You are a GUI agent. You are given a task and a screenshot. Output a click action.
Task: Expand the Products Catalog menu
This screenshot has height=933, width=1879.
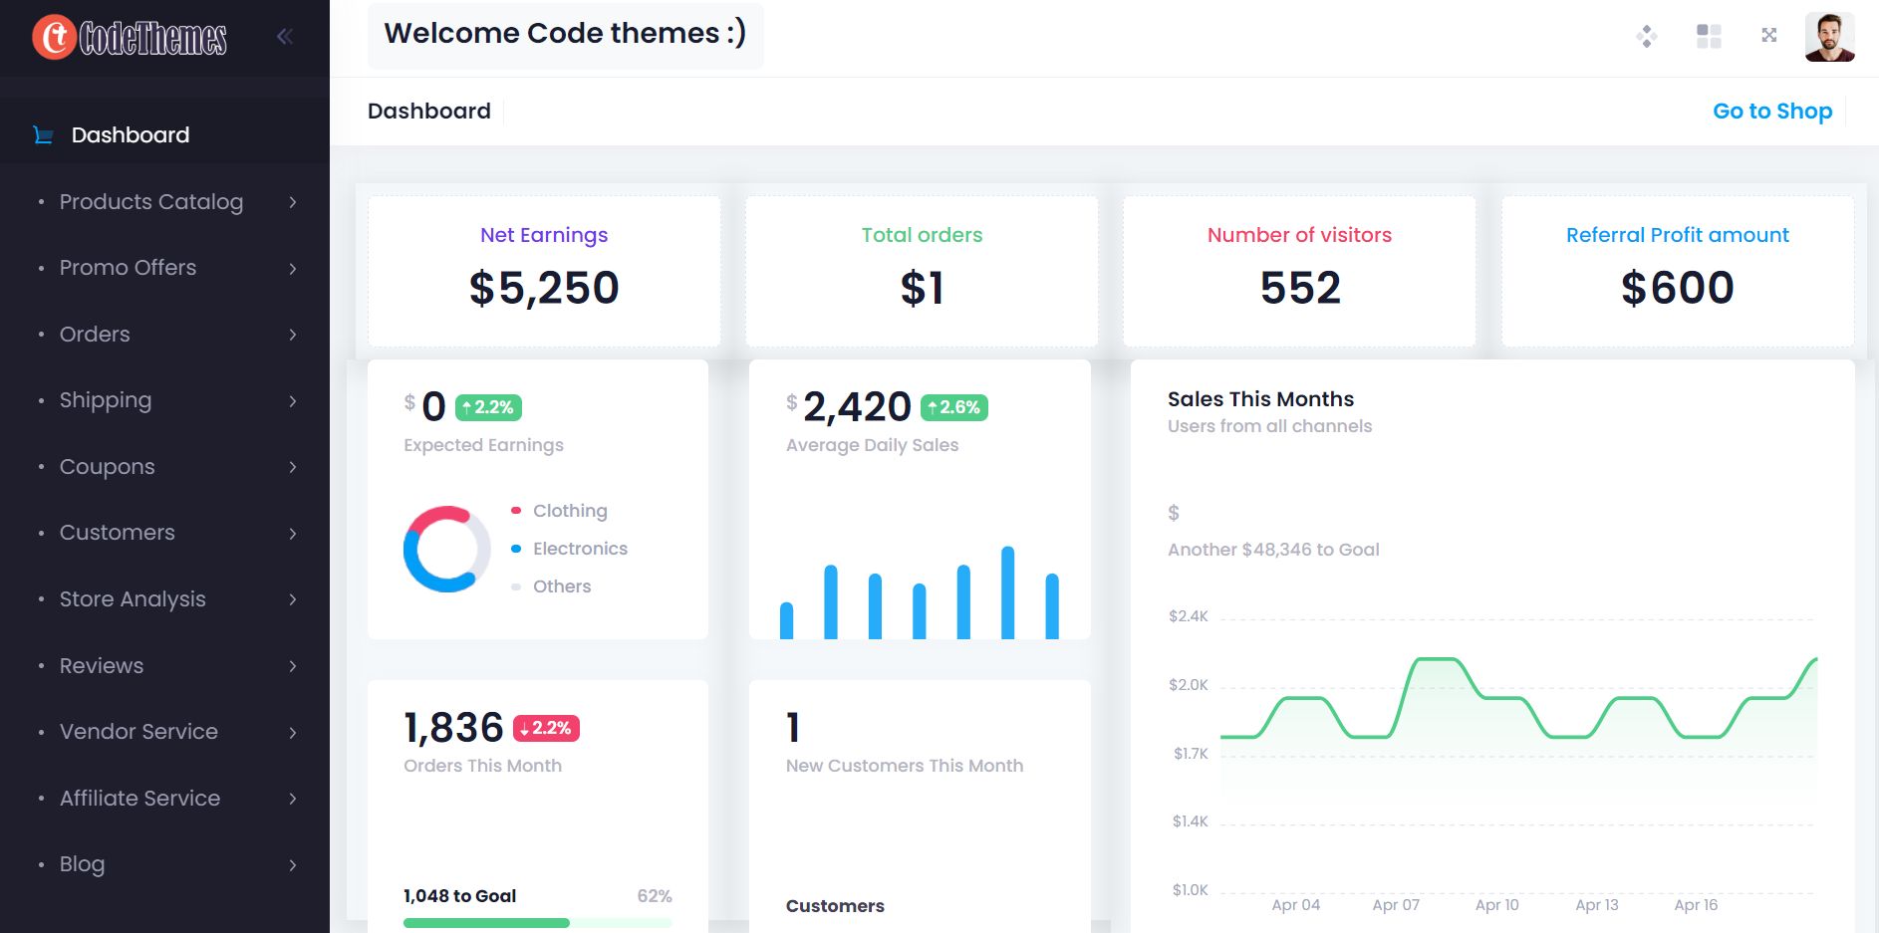coord(151,202)
